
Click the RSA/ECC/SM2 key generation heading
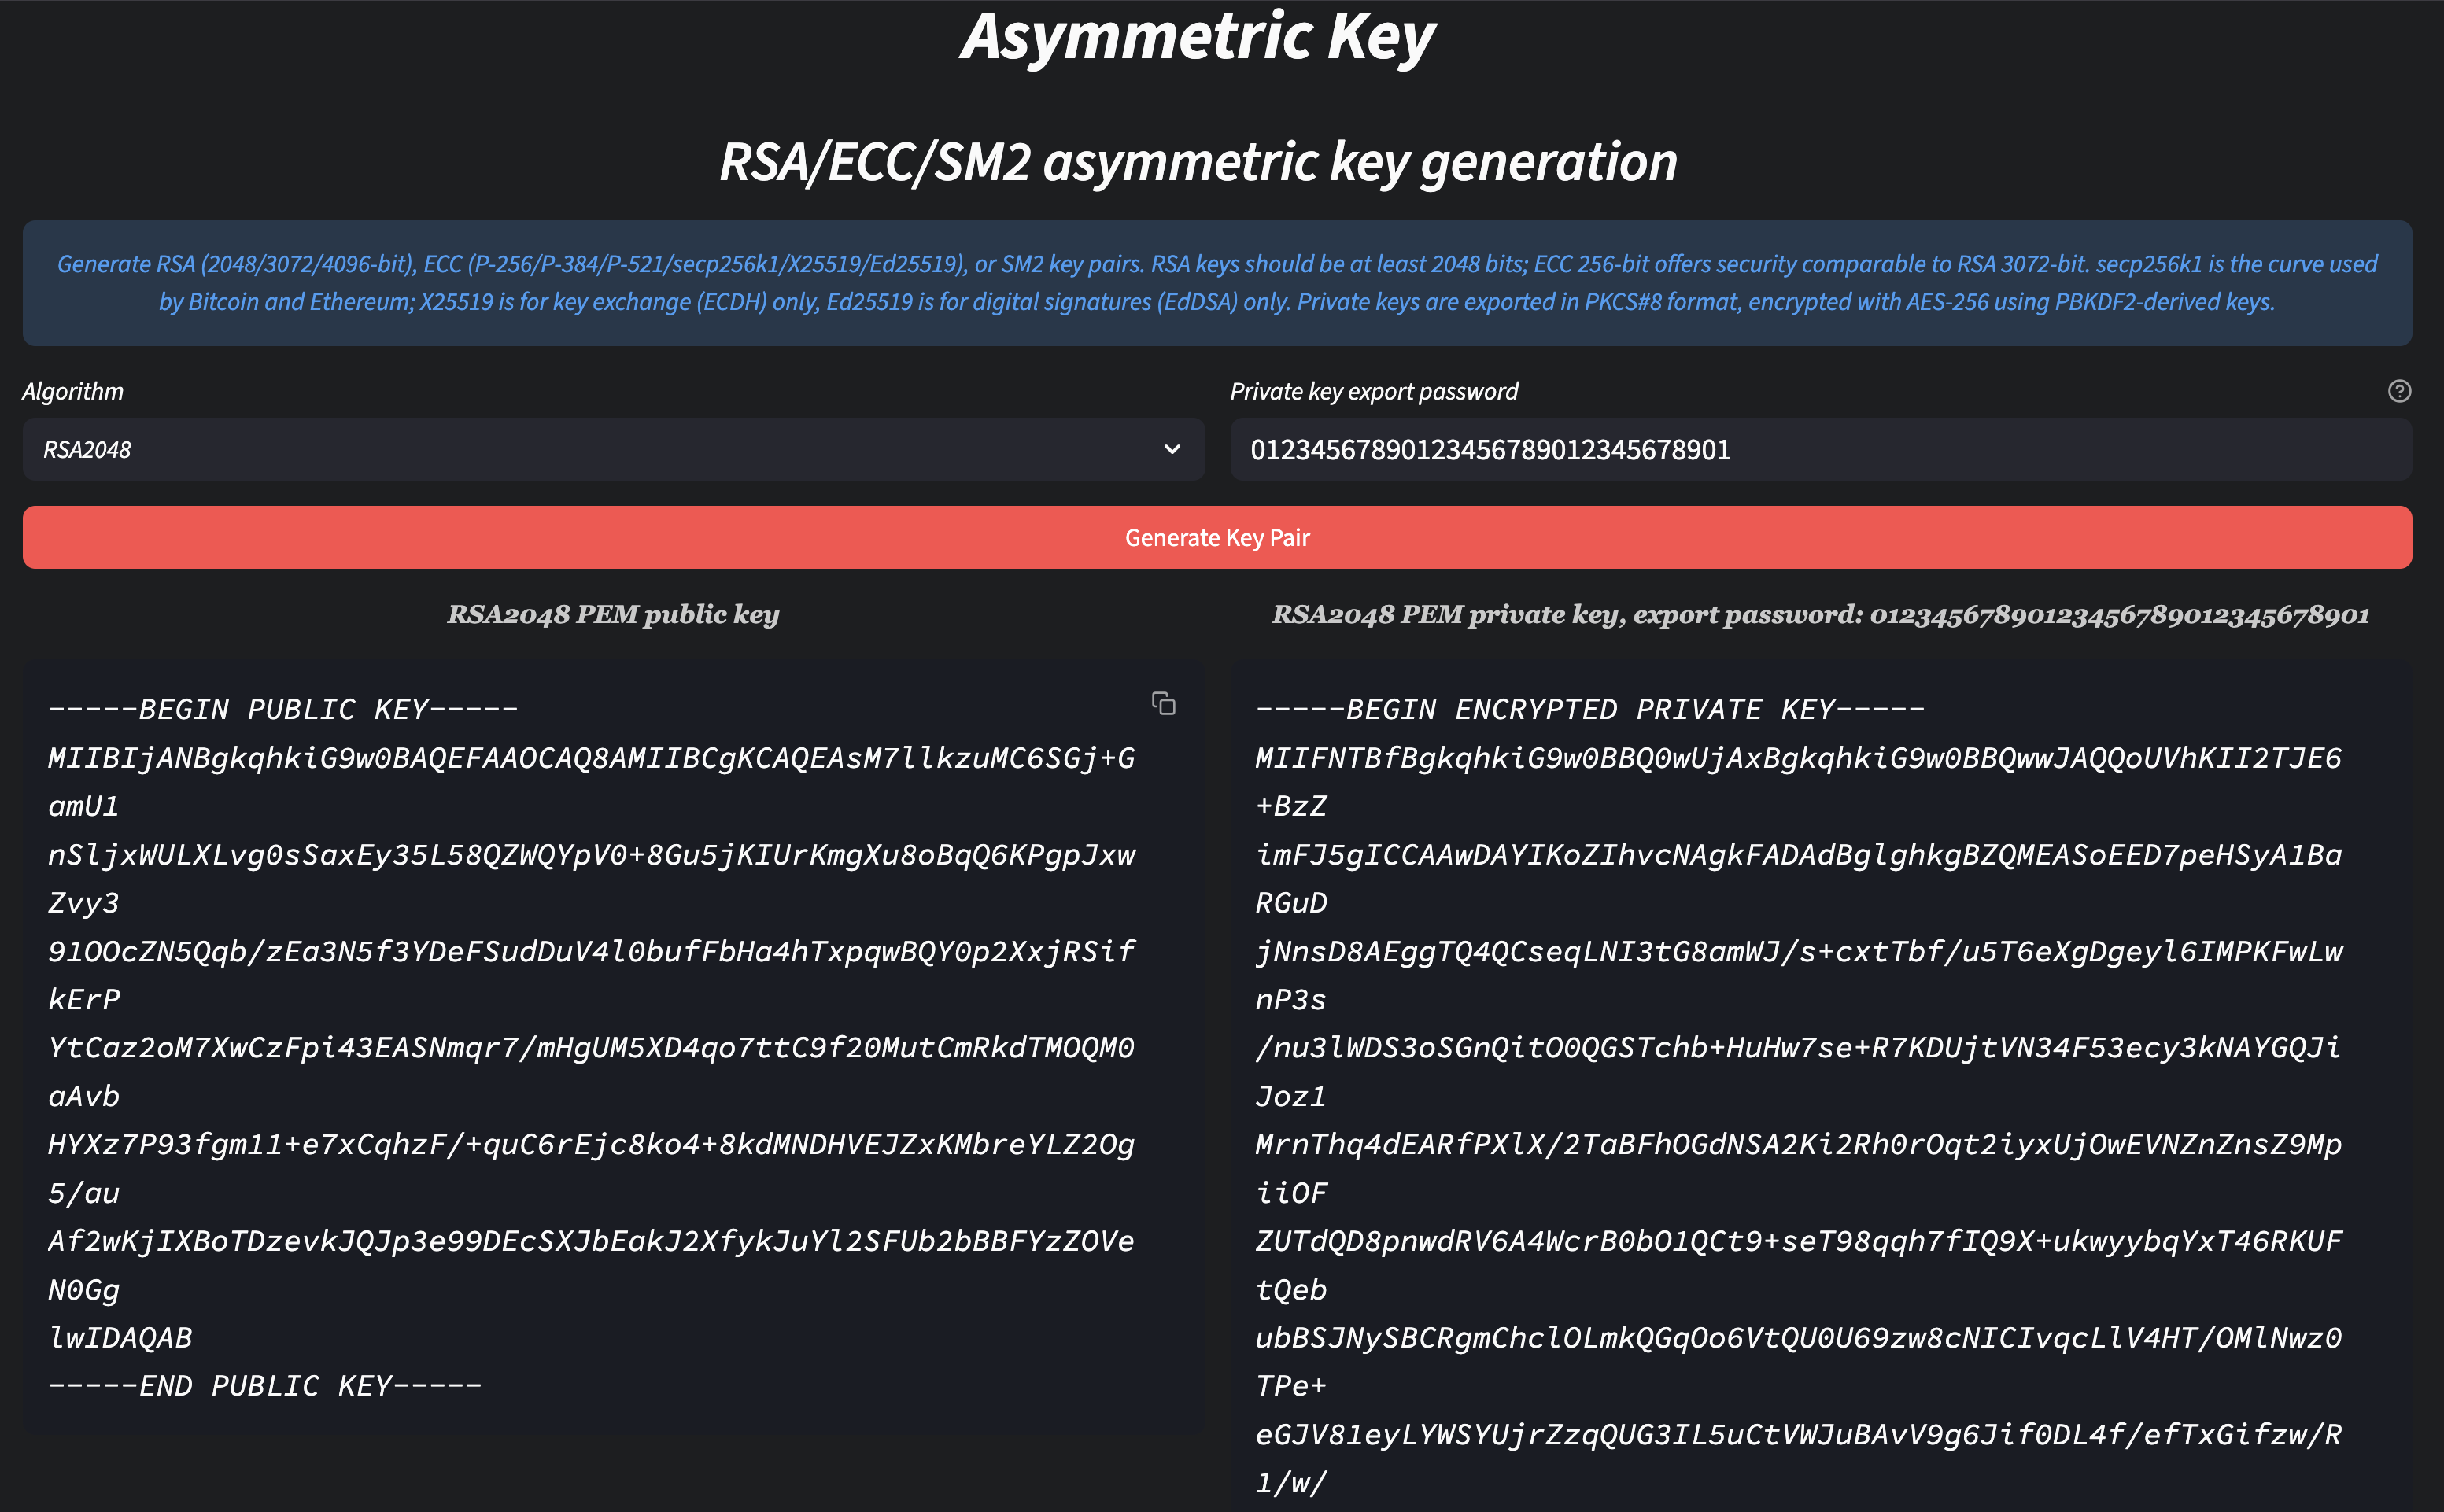click(x=1198, y=162)
